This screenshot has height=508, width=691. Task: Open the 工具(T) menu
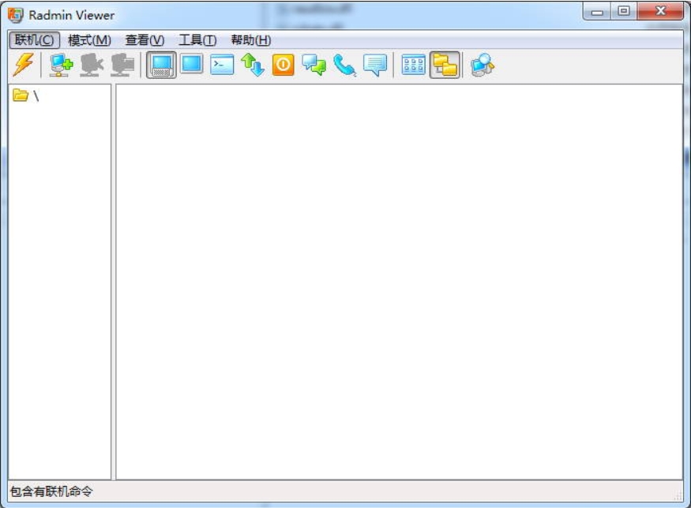coord(197,40)
